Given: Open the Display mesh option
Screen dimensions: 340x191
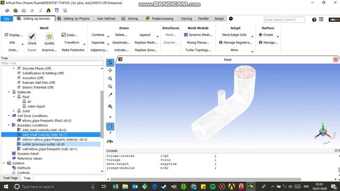Looking at the screenshot, I should [x=13, y=35].
